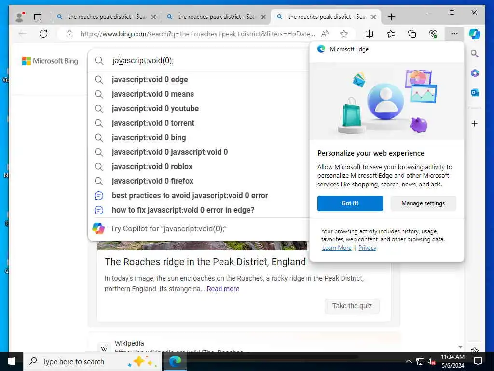
Task: Switch to the second roaches peak district tab
Action: 216,17
